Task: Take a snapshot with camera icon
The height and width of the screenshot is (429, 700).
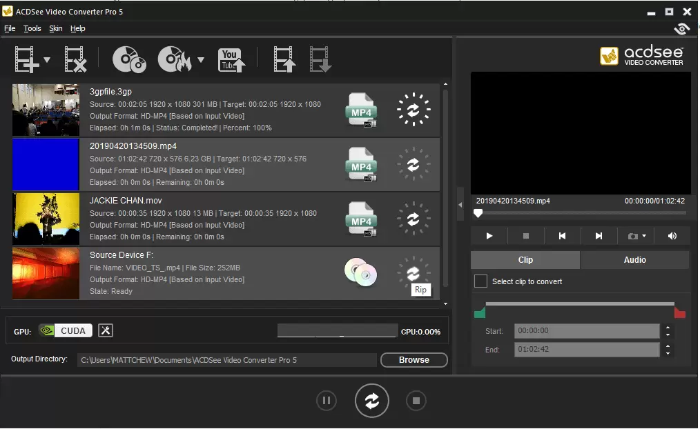Action: click(x=632, y=236)
